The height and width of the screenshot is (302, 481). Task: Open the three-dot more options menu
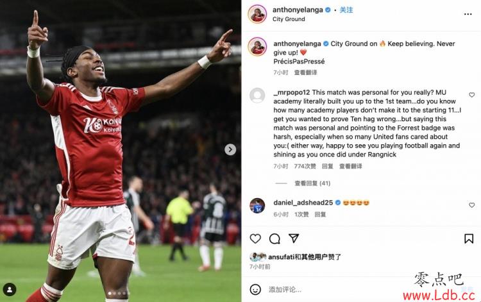(x=468, y=14)
